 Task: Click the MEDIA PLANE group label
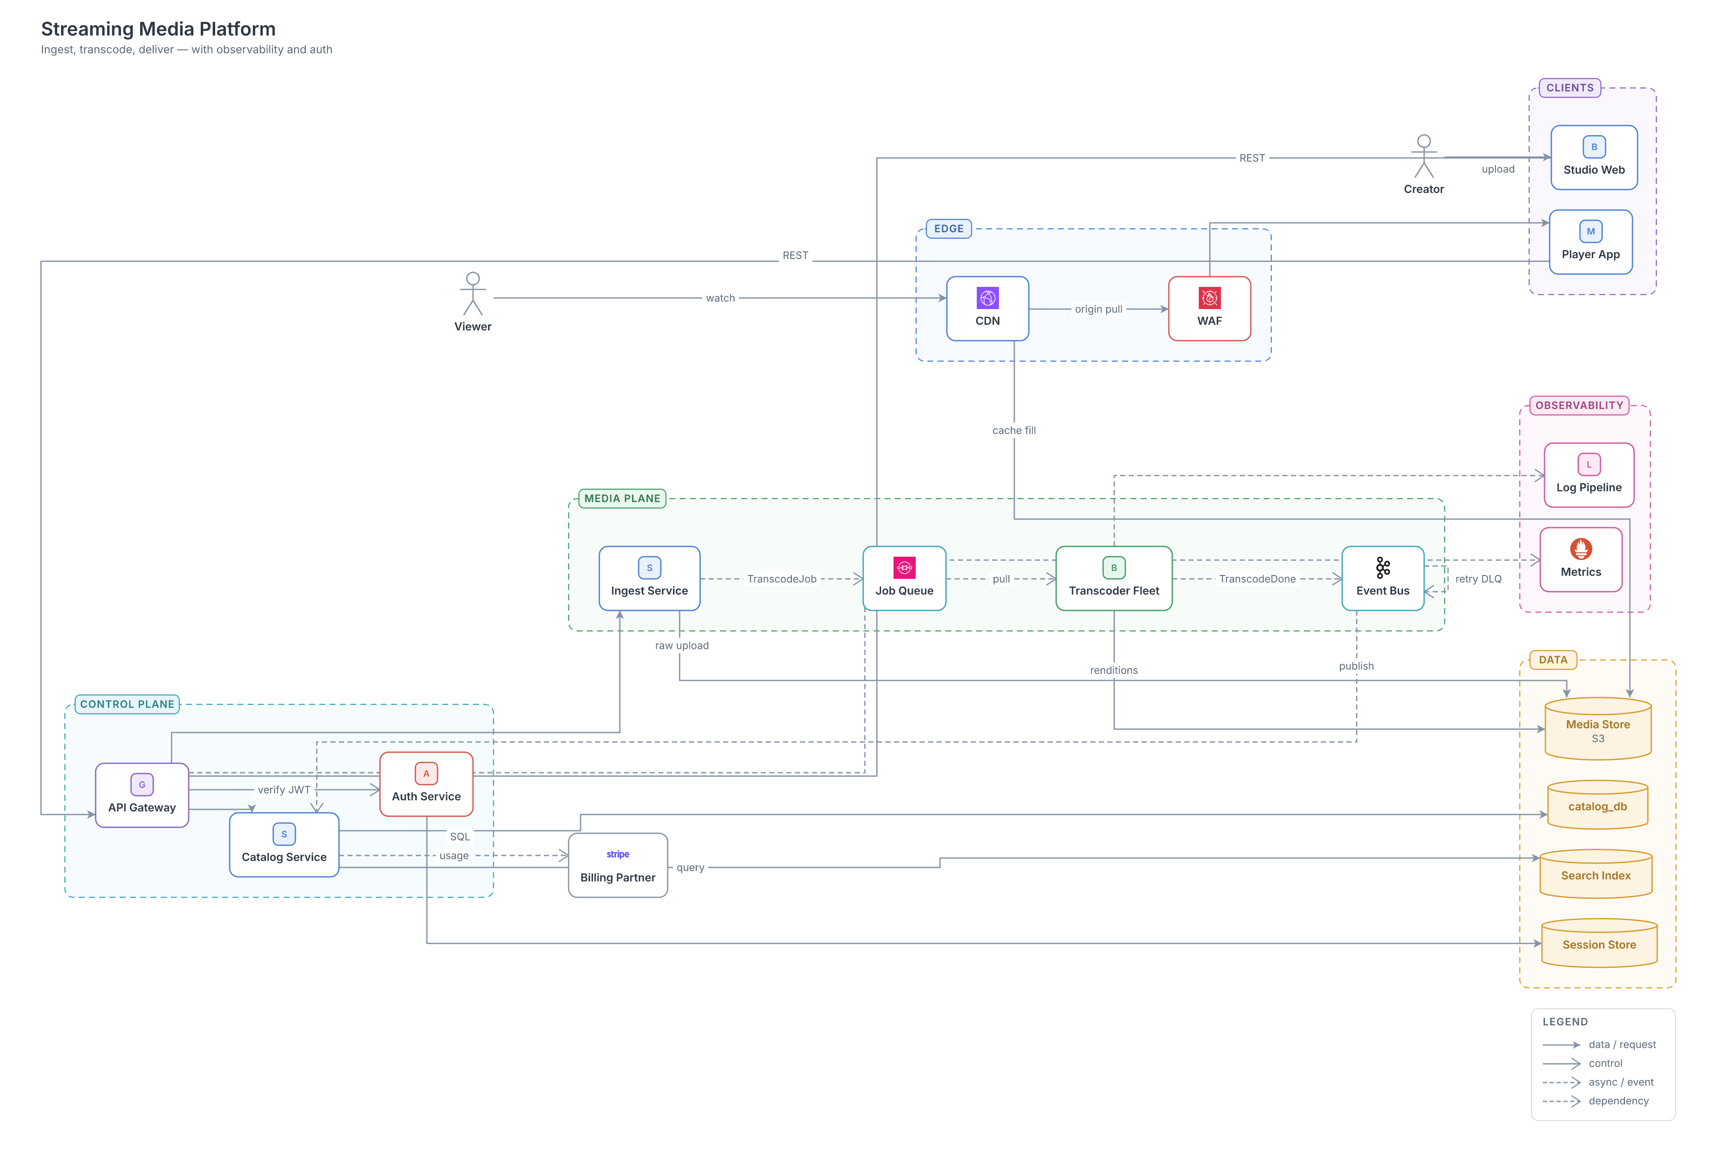[x=622, y=499]
